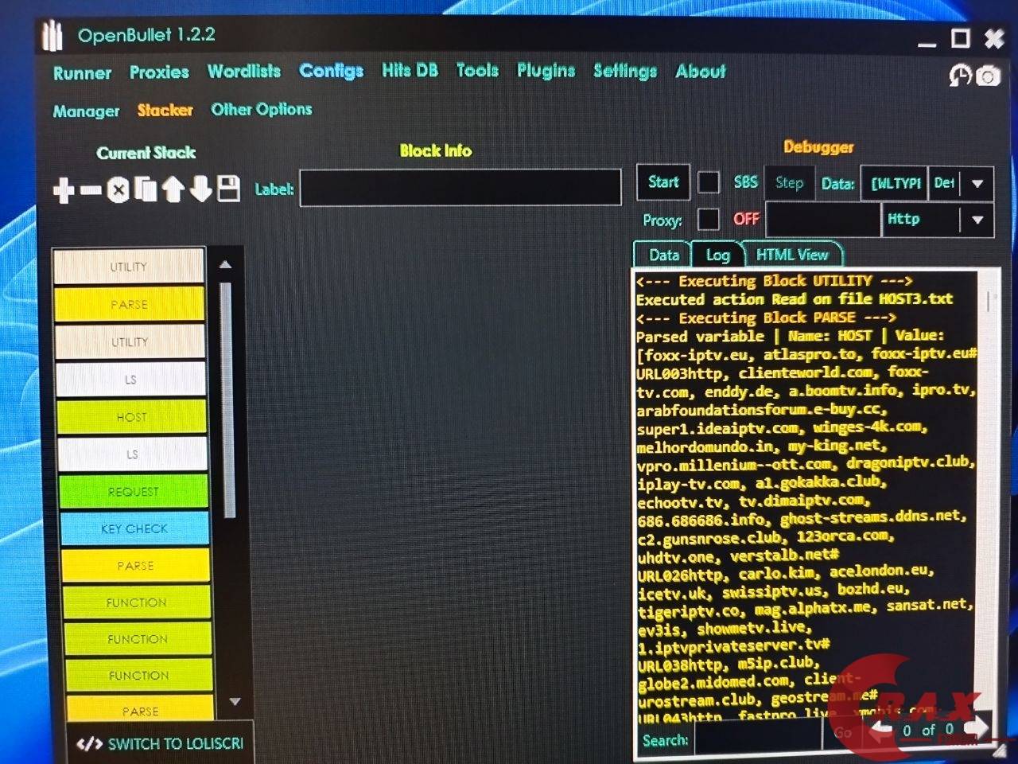Select the PARSE block directly below KEY CHECK
The width and height of the screenshot is (1018, 764).
pos(135,566)
